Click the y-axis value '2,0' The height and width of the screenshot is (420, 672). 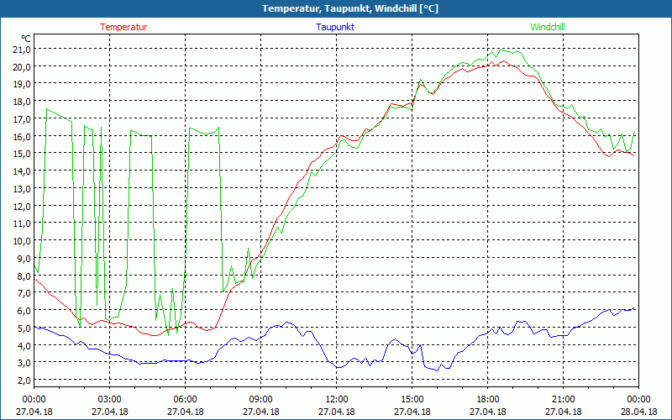pyautogui.click(x=24, y=381)
